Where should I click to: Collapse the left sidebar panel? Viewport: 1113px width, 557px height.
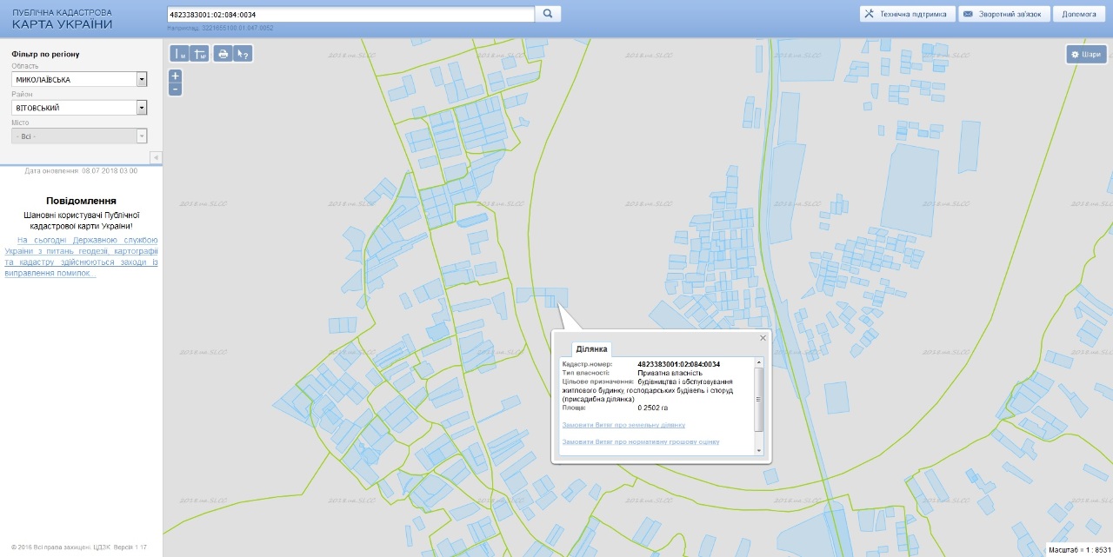coord(156,157)
